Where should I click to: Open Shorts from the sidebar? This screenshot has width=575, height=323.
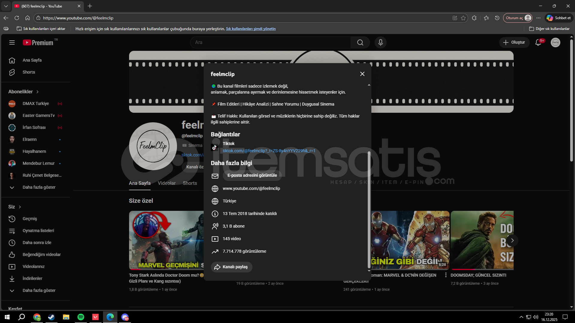(x=29, y=72)
